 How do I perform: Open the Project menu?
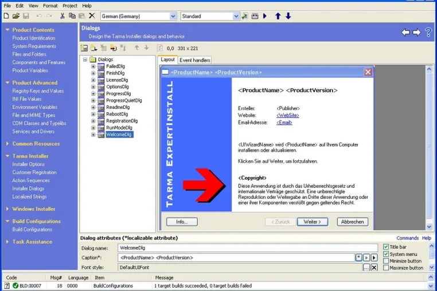tap(70, 6)
